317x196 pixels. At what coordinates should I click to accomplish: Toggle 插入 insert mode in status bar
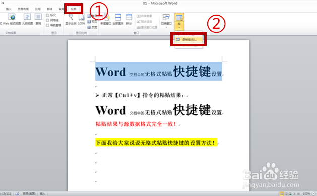point(42,194)
